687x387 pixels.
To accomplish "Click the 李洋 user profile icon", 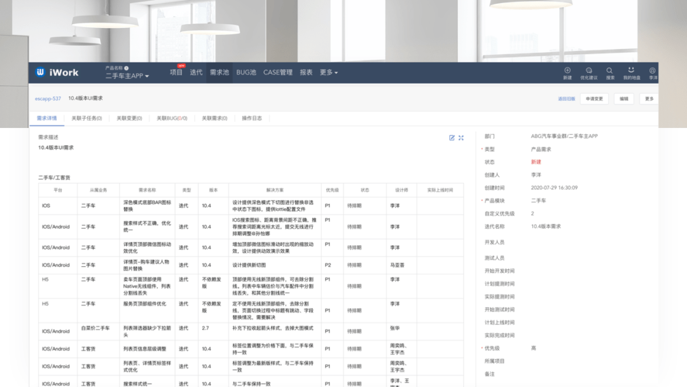I will click(x=653, y=70).
